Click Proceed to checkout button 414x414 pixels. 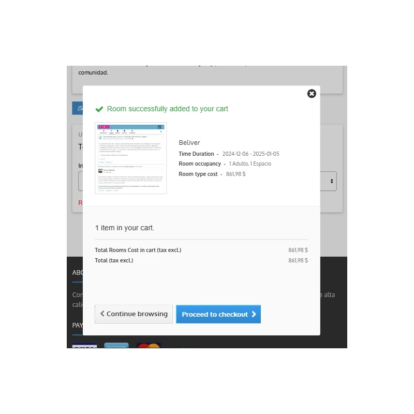tap(218, 314)
